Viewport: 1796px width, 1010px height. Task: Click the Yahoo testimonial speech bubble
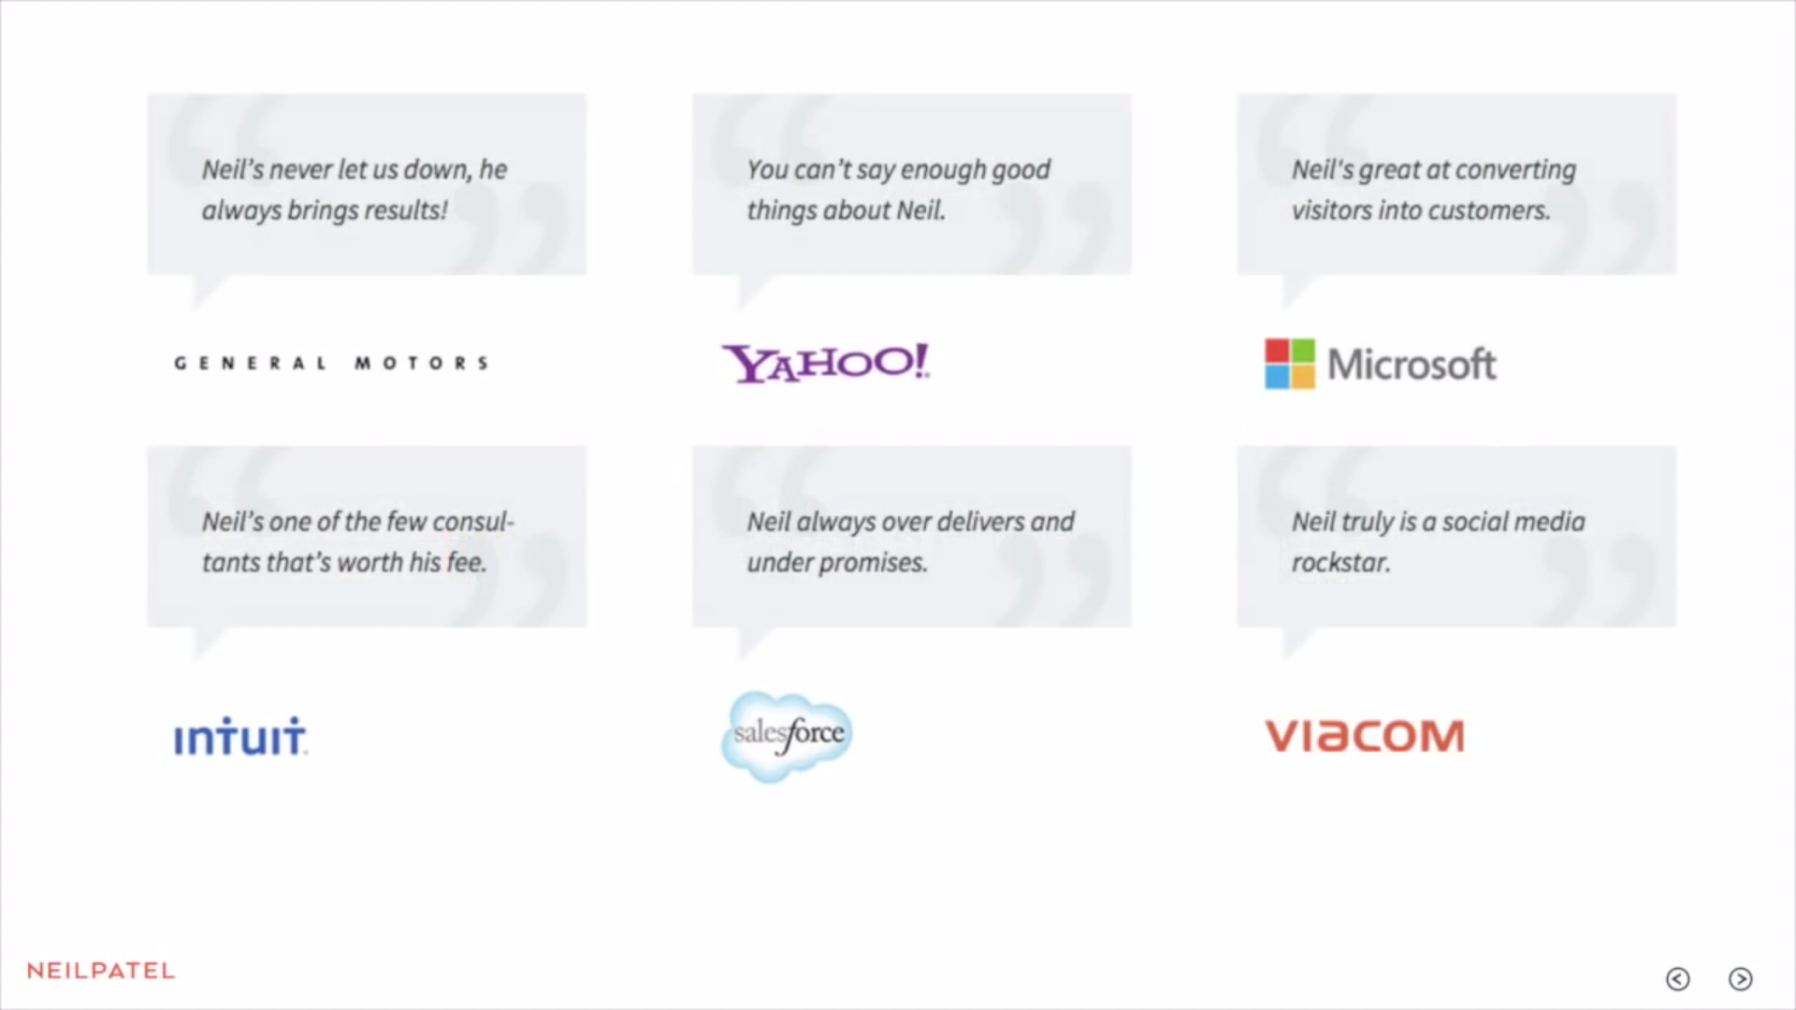pyautogui.click(x=912, y=189)
